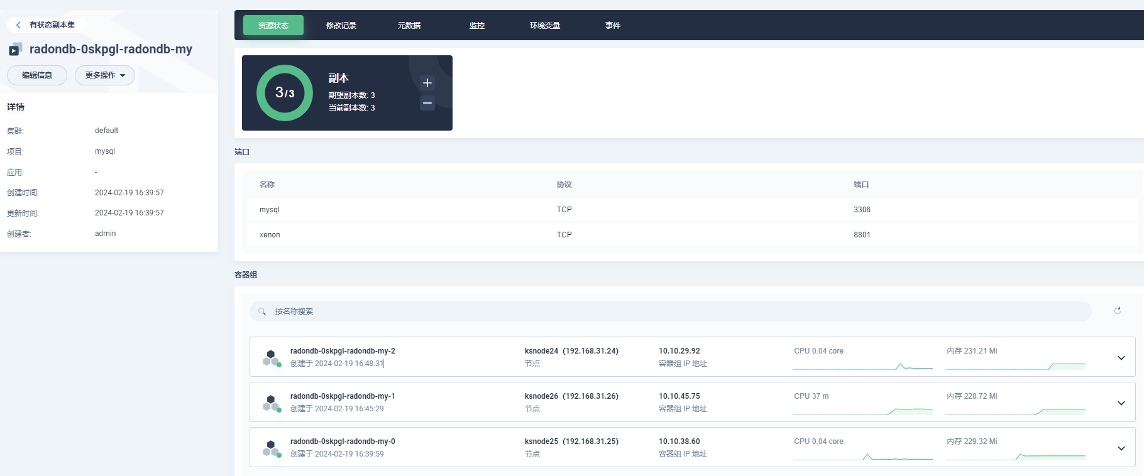The image size is (1144, 476).
Task: Click 创建于 2024-02-19 16:45:29 timestamp
Action: (x=337, y=409)
